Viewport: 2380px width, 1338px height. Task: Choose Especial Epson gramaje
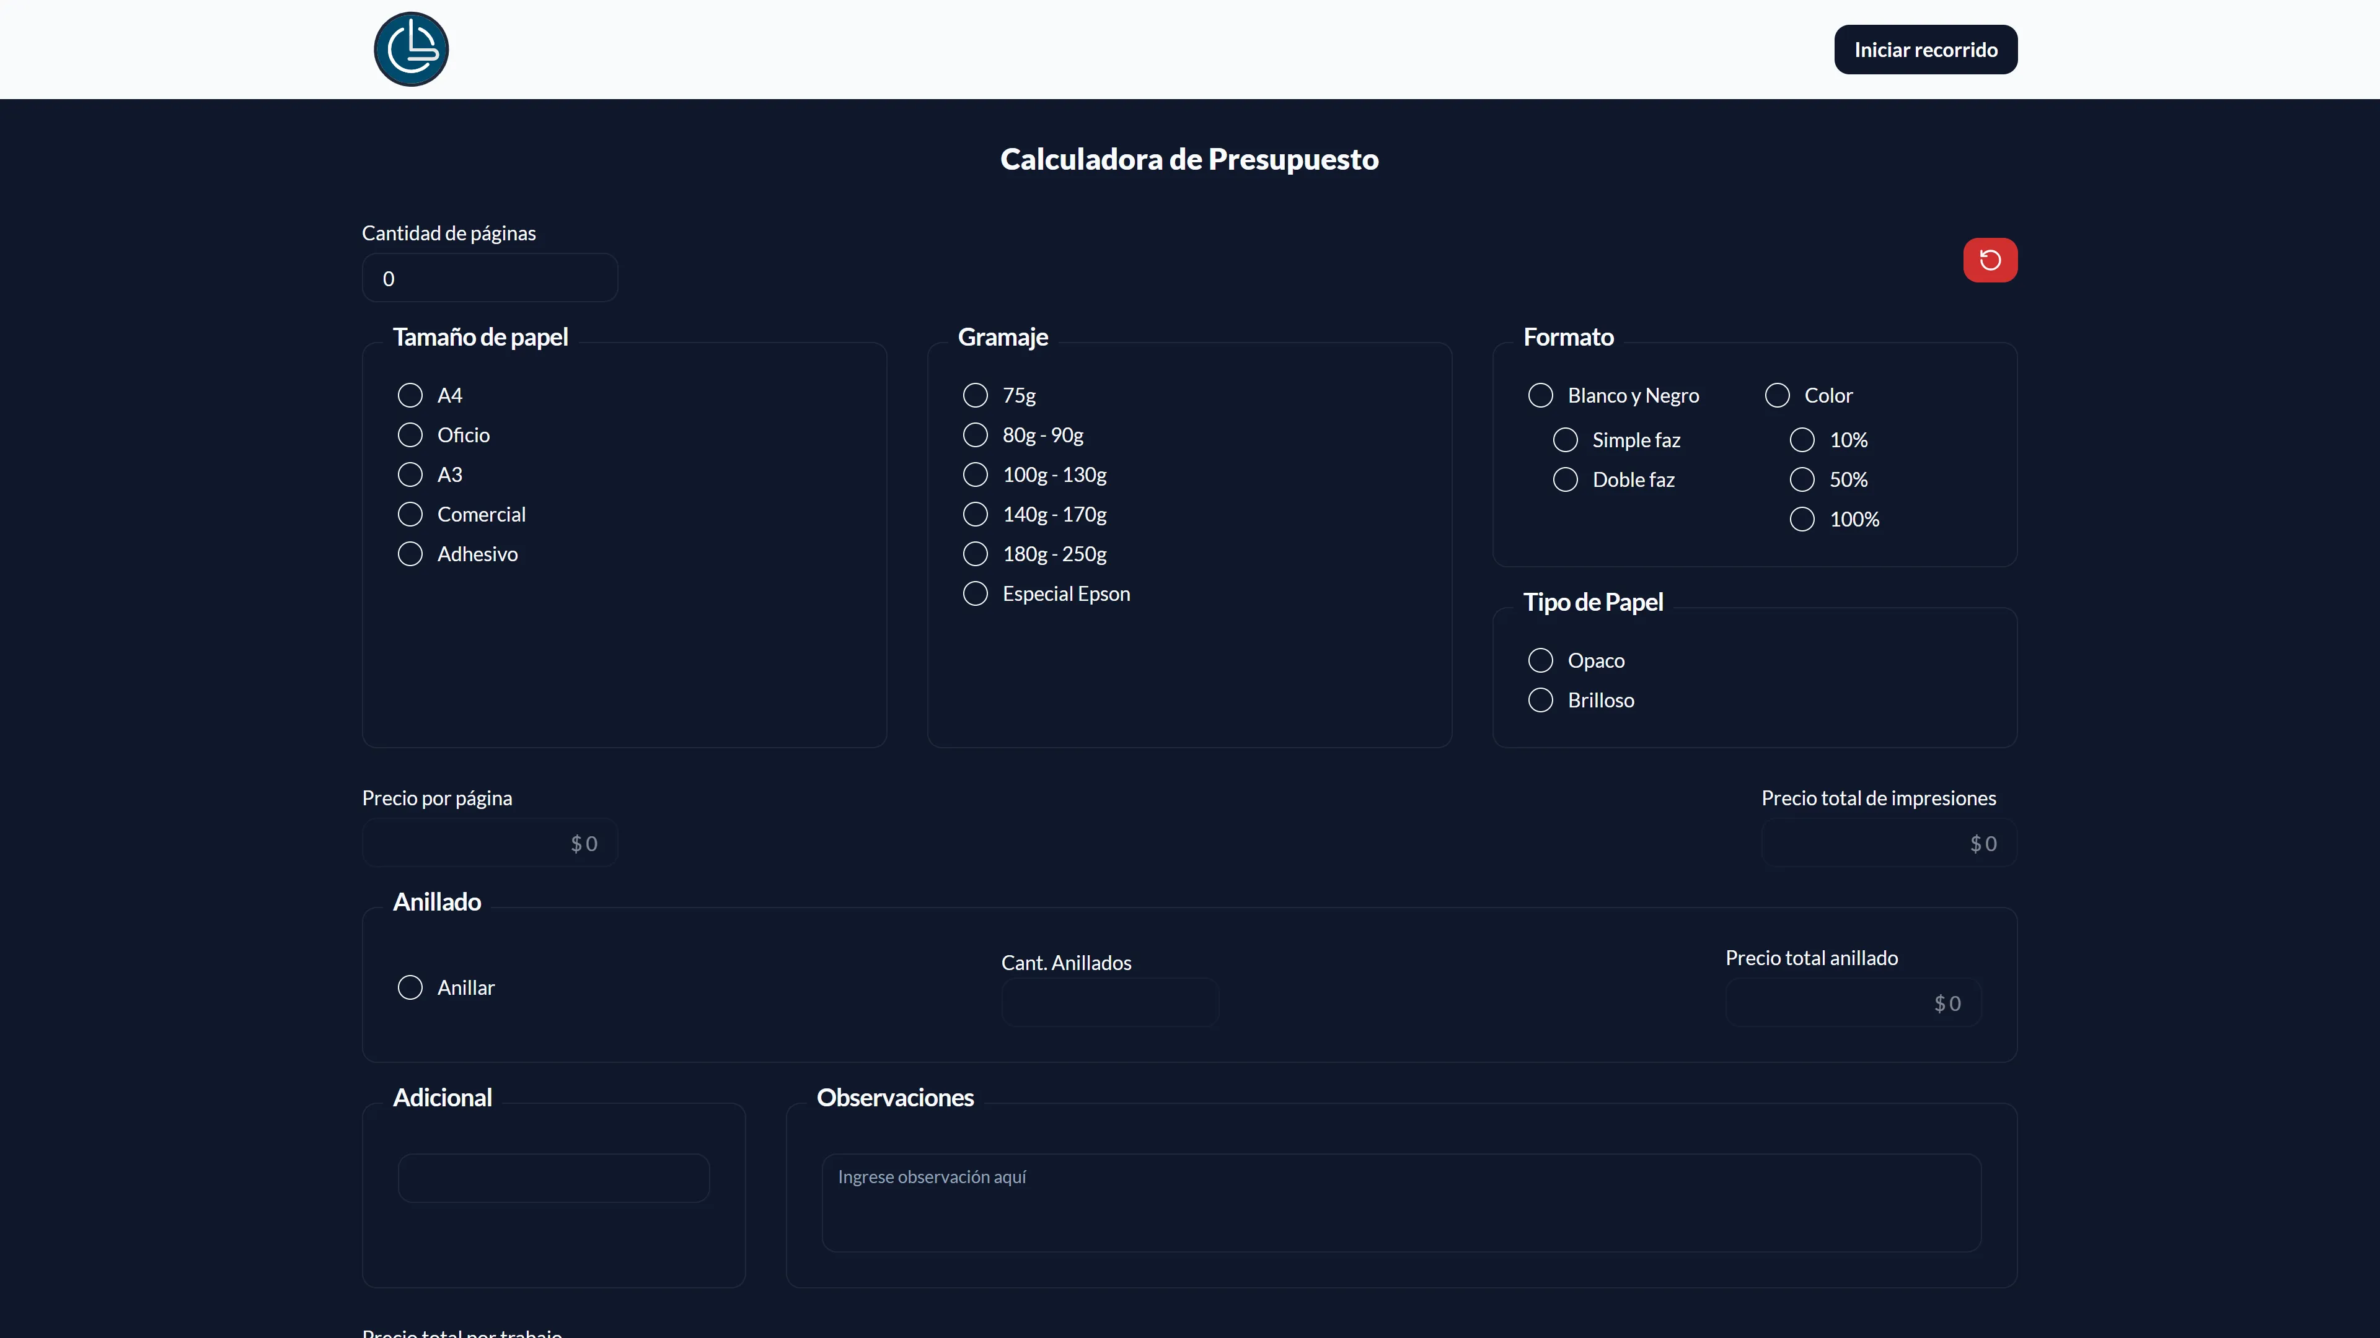point(975,594)
